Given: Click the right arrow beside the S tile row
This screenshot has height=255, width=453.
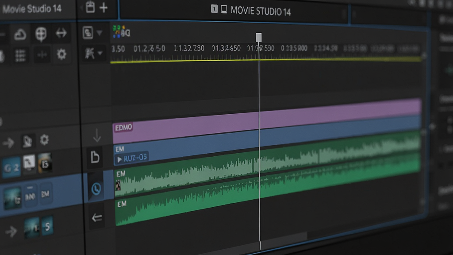Looking at the screenshot, I should click(x=11, y=231).
